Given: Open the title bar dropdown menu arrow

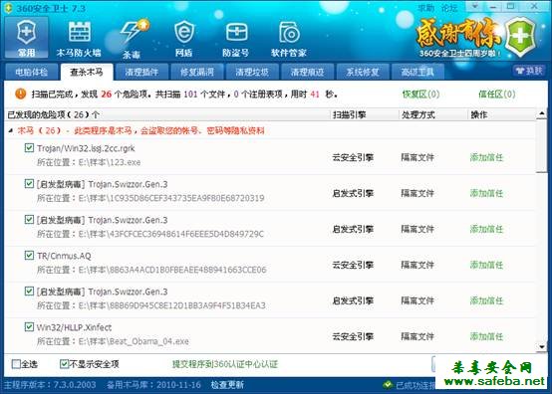Looking at the screenshot, I should point(475,6).
